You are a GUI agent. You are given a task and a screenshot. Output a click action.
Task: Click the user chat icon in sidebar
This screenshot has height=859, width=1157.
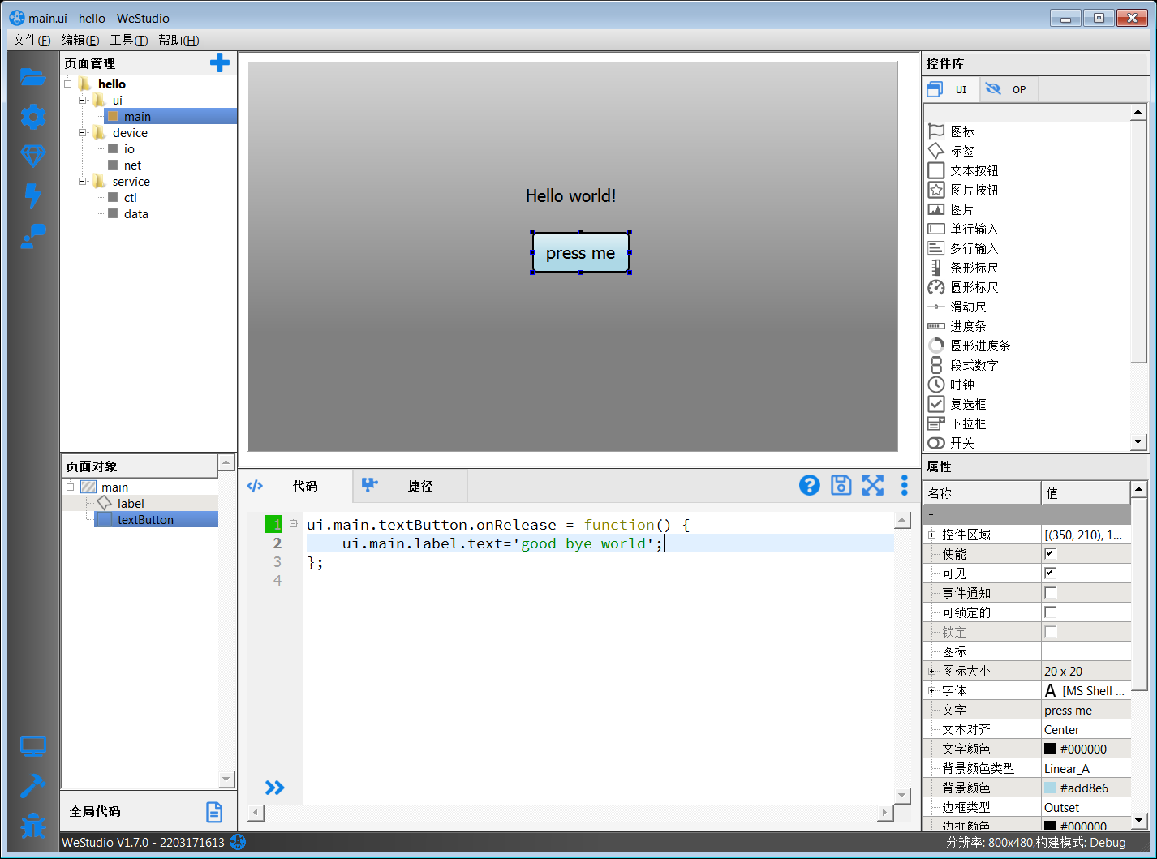[x=32, y=235]
